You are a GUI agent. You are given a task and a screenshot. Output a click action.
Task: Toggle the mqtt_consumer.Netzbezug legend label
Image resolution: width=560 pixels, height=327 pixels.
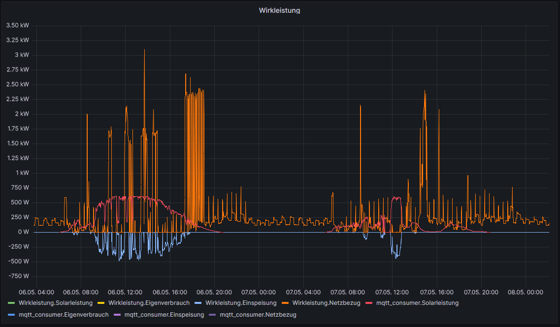point(258,315)
